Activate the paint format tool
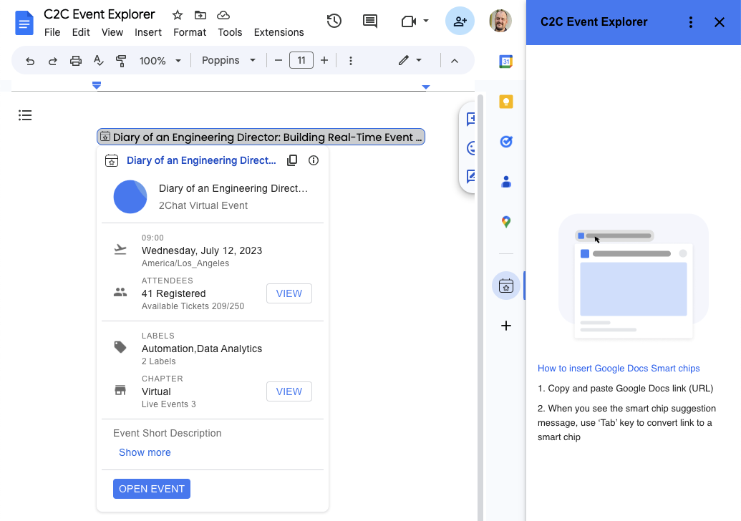This screenshot has height=521, width=741. pyautogui.click(x=121, y=60)
